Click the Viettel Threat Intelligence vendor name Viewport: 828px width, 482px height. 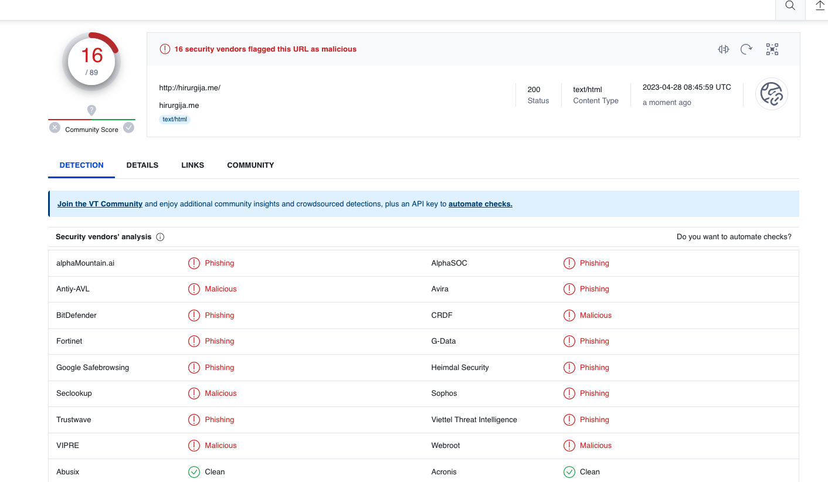(474, 420)
